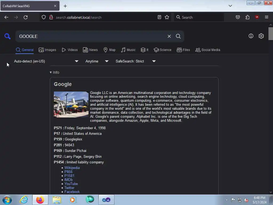Open the Facebook link

coord(72,192)
